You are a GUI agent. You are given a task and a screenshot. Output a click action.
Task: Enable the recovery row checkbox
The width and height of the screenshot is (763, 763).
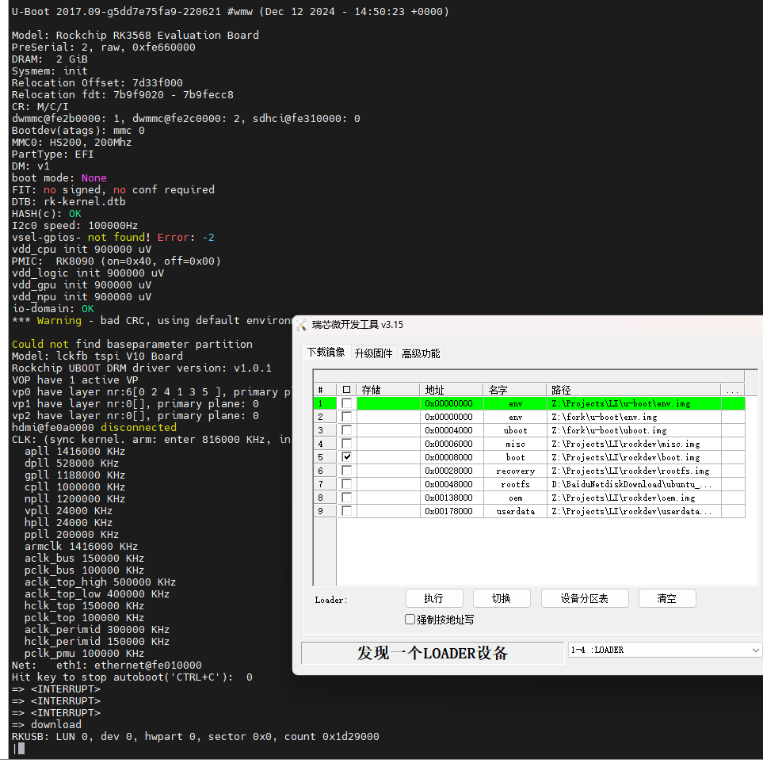[346, 471]
